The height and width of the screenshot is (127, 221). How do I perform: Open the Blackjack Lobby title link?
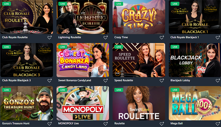pos(180,80)
